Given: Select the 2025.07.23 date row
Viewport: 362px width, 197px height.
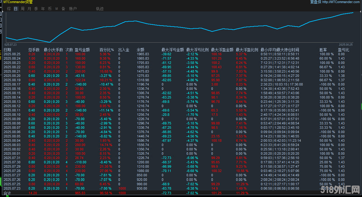Looking at the screenshot, I should (x=12, y=188).
